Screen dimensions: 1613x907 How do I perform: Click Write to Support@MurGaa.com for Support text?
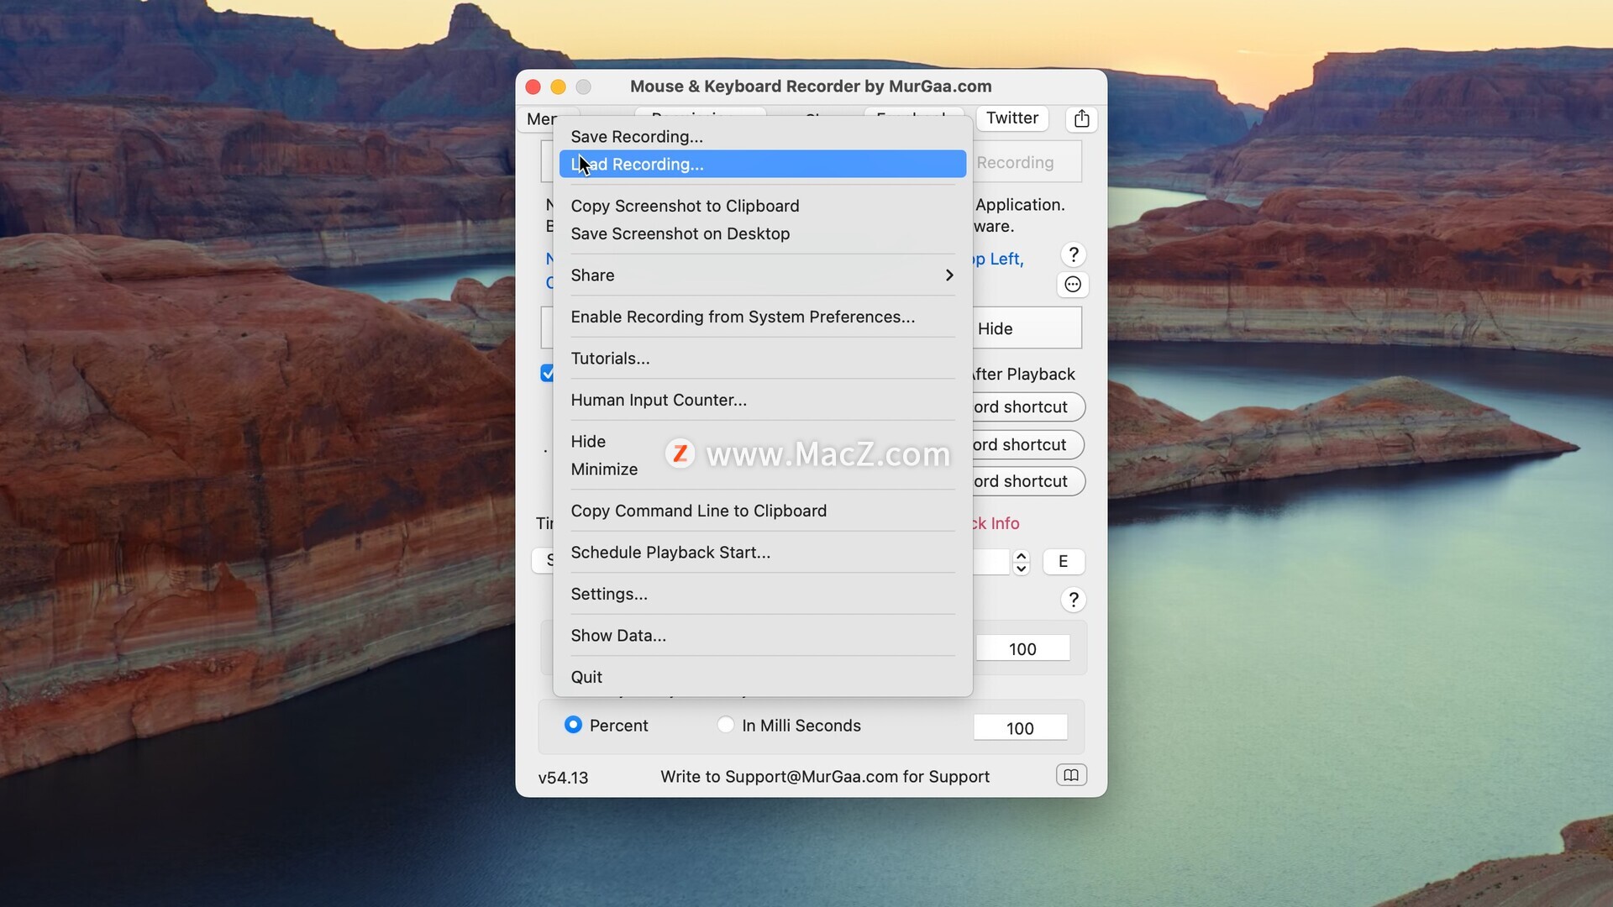click(825, 777)
